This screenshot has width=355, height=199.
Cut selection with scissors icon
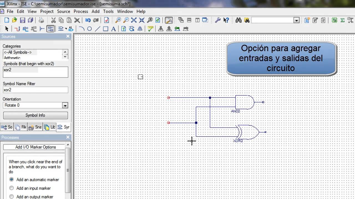pos(54,20)
